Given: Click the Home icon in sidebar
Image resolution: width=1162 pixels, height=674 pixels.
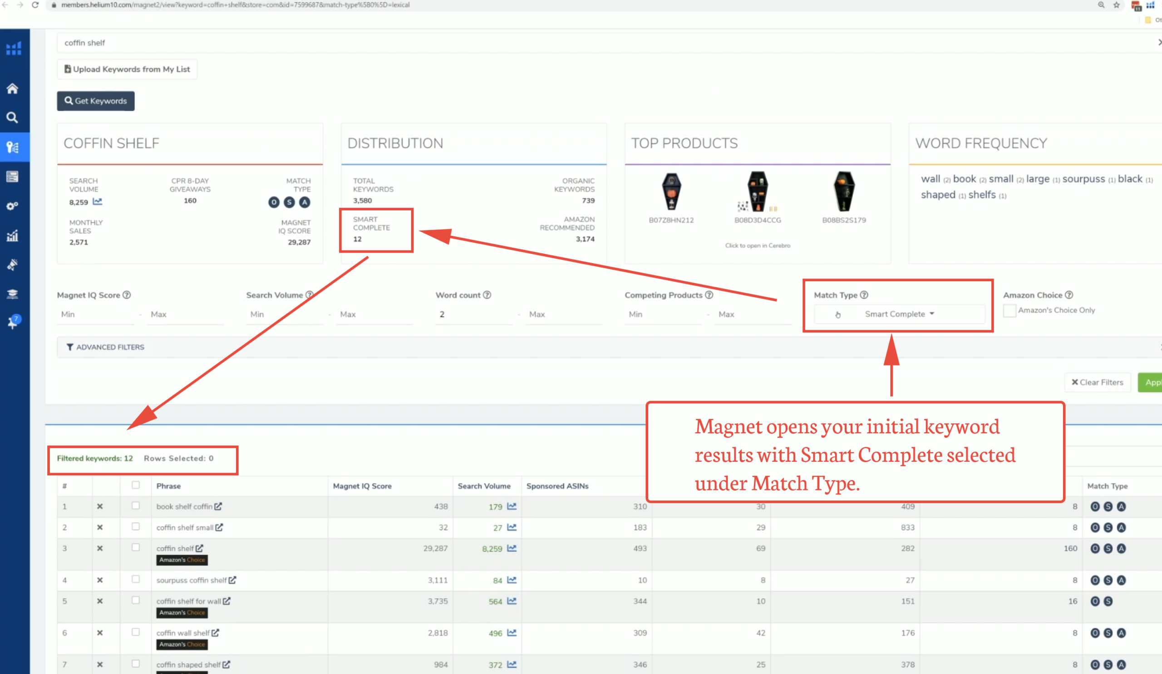Looking at the screenshot, I should (12, 88).
